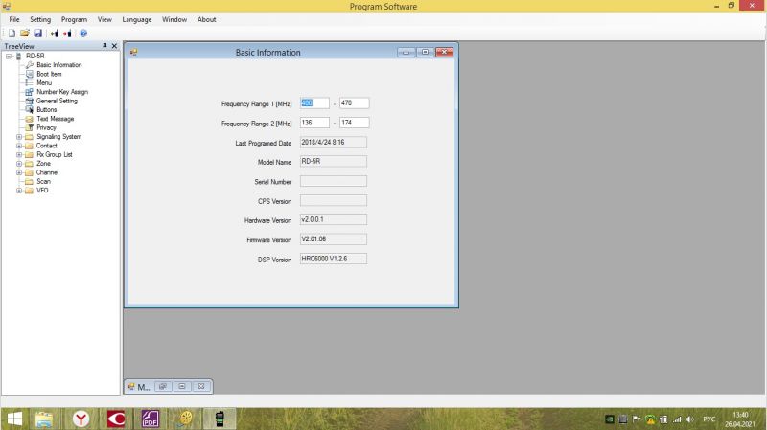Pin the TreeView panel with the pushpin

tap(105, 45)
